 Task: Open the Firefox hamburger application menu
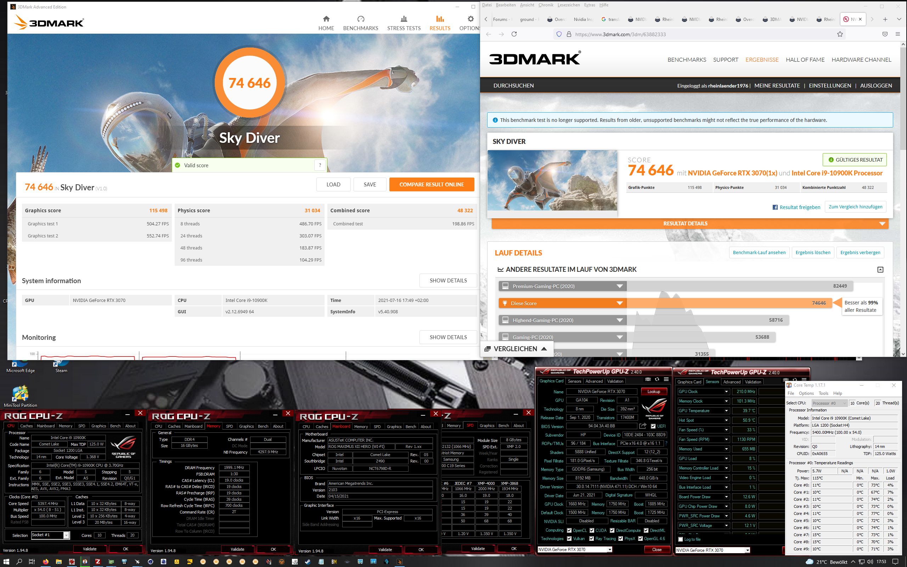898,34
